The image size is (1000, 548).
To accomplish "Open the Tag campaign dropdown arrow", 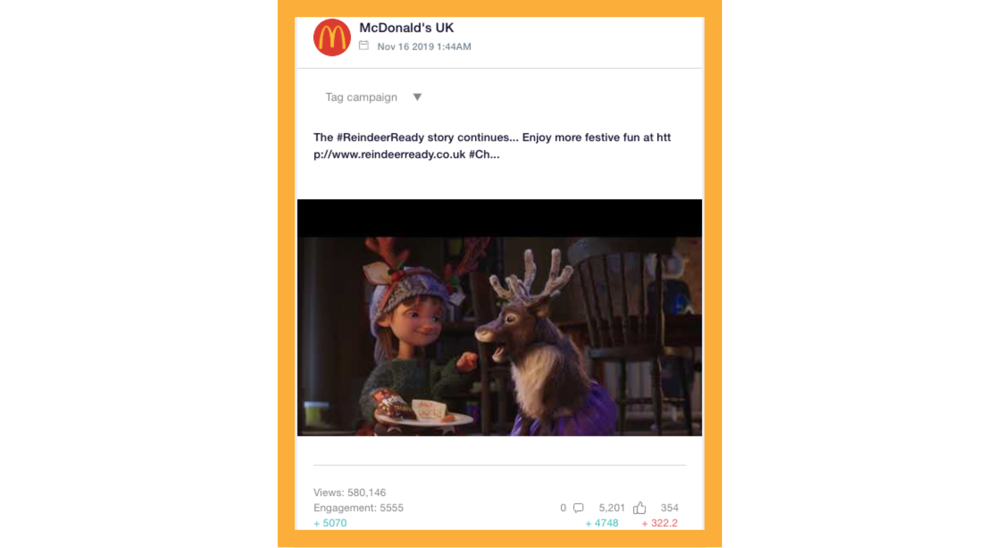I will tap(417, 97).
